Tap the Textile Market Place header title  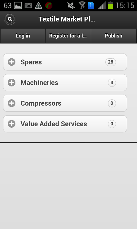coord(67,19)
